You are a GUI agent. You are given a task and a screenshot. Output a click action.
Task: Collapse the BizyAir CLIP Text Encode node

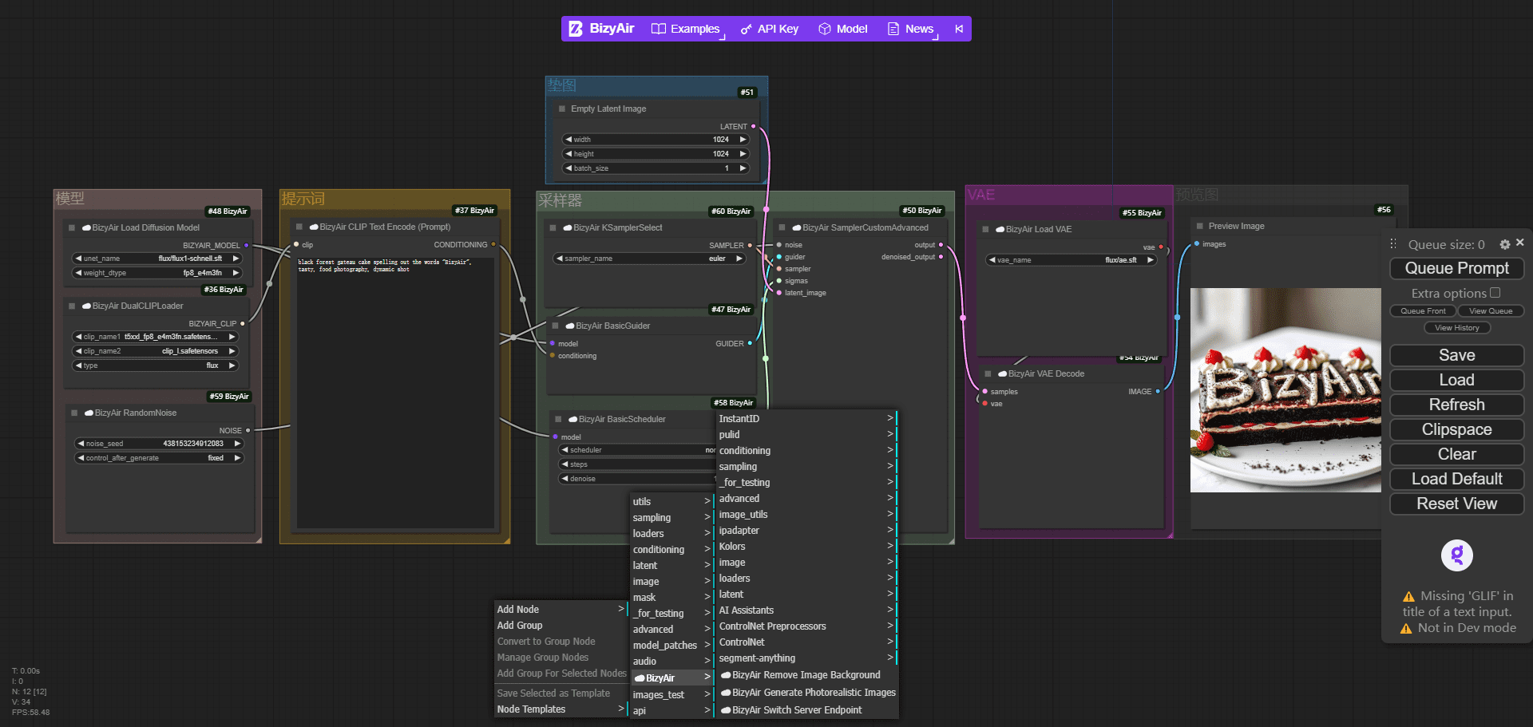299,227
